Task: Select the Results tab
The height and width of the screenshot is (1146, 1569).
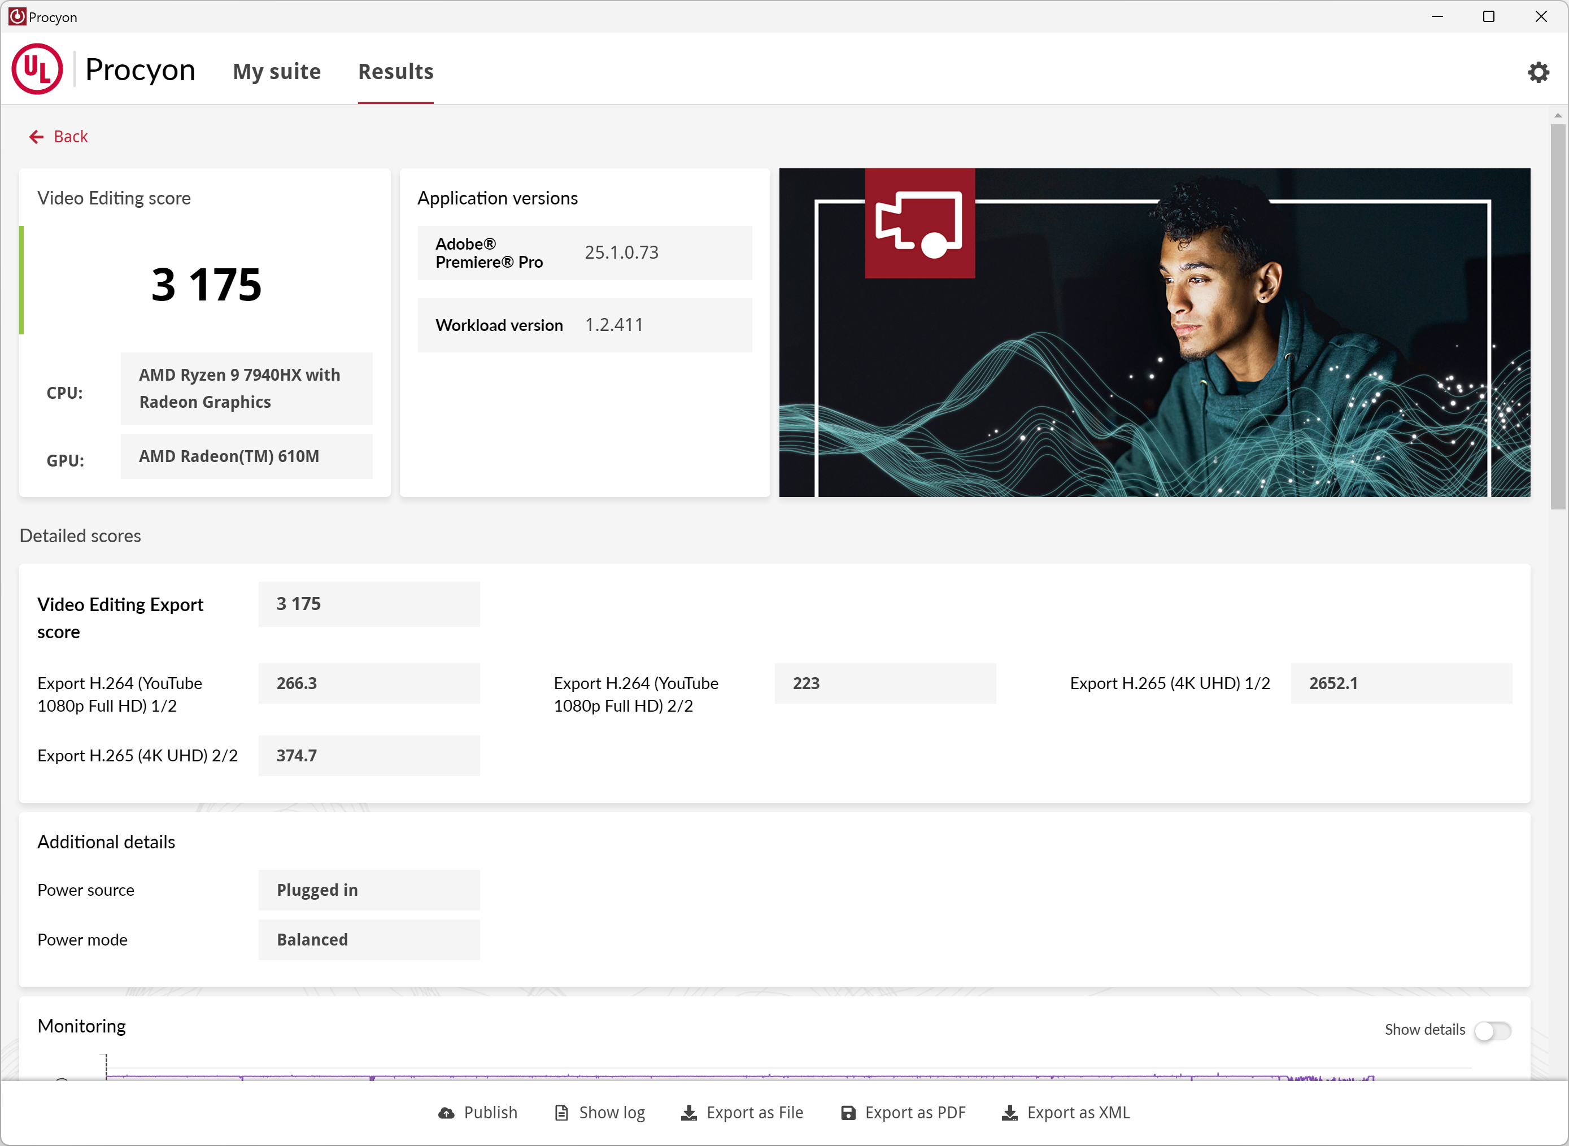Action: pos(395,72)
